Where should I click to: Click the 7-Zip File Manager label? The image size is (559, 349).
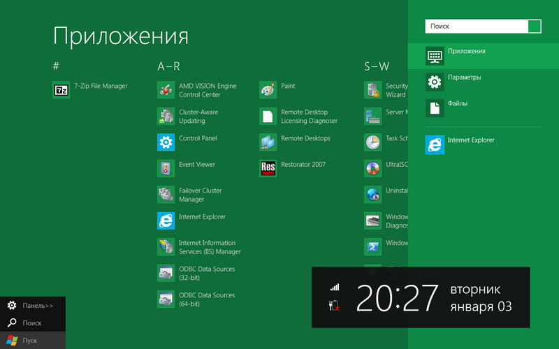click(101, 86)
